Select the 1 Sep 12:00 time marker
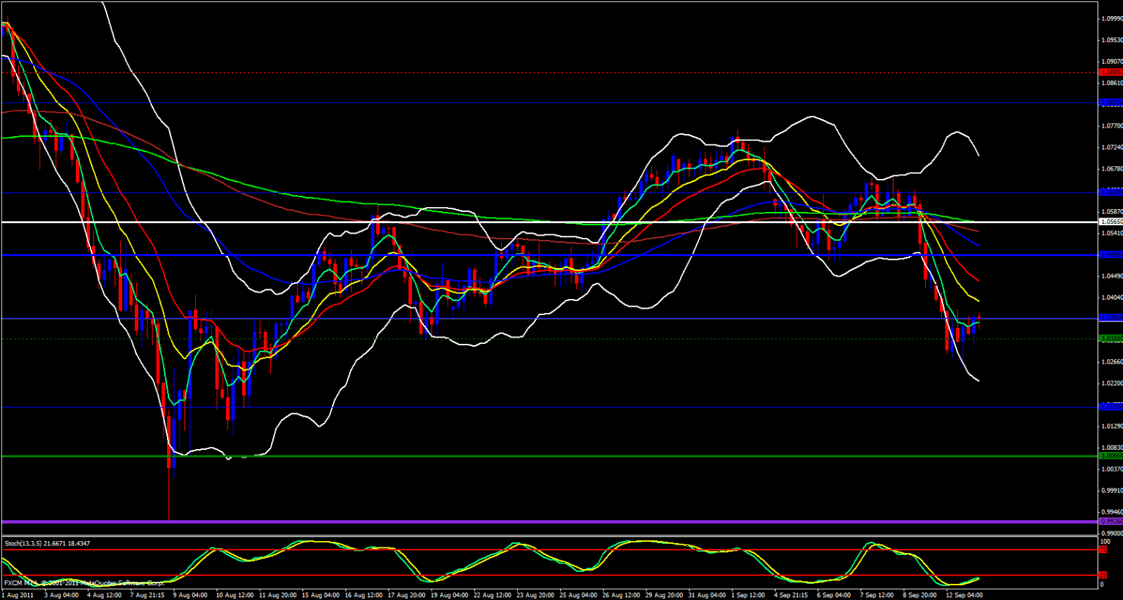 [x=747, y=595]
